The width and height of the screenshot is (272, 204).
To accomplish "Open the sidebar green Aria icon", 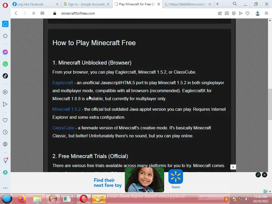I will (5, 172).
